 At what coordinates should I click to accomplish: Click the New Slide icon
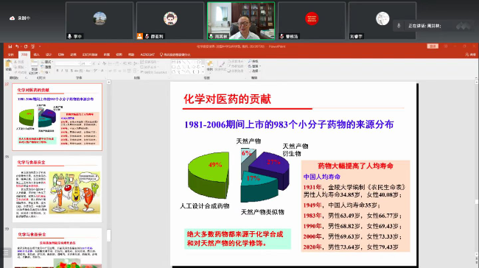point(34,66)
